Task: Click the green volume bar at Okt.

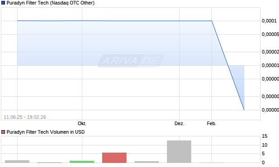Action: click(82, 162)
